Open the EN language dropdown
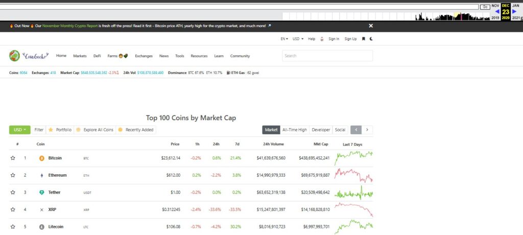Screen dimensions: 523x235 coord(284,39)
